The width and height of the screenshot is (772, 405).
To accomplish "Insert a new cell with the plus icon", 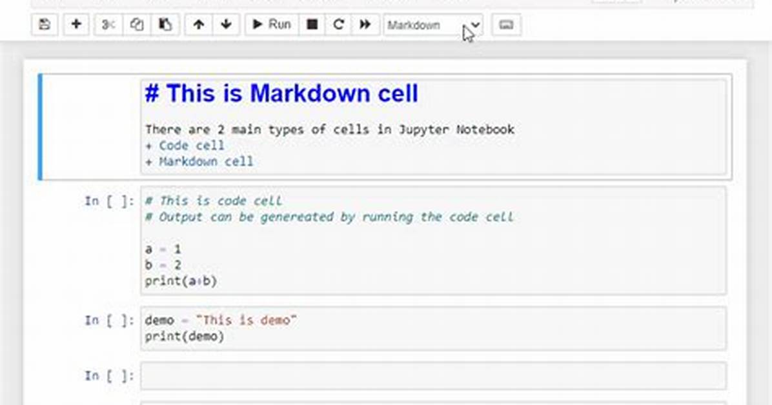I will (x=76, y=25).
